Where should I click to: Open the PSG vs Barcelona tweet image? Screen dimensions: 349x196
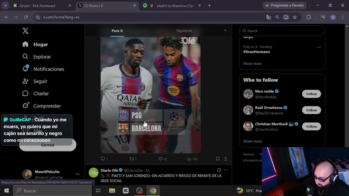151,95
